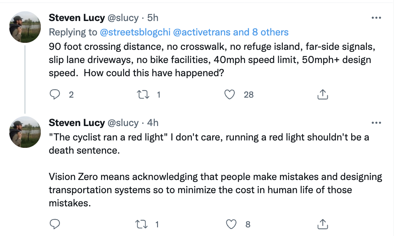Click Steven Lucy's avatar on the first tweet
Screen dimensions: 397x236
click(25, 26)
